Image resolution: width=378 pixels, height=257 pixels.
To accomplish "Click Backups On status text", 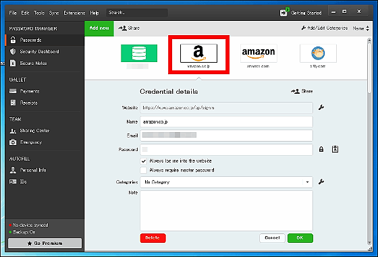I will click(24, 232).
